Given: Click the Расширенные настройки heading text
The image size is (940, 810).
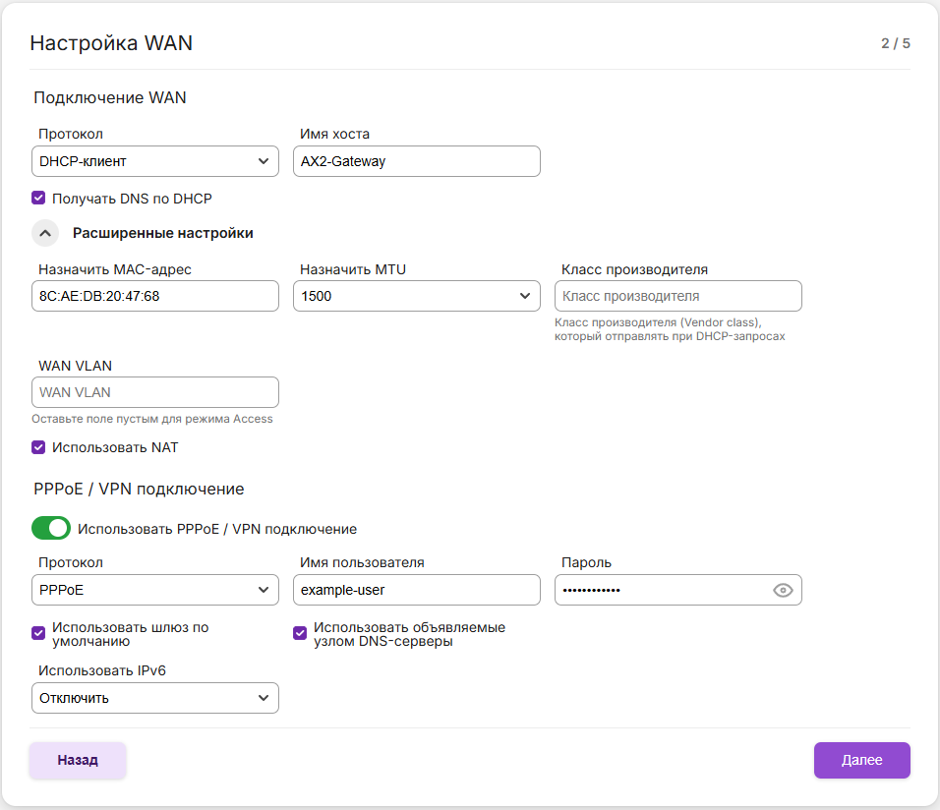Looking at the screenshot, I should 163,233.
